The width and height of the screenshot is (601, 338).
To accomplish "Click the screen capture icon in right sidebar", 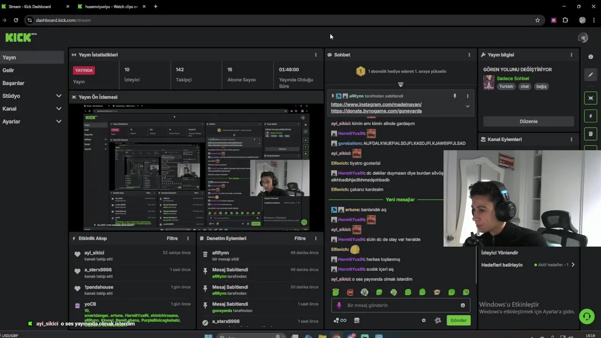I will click(x=591, y=98).
